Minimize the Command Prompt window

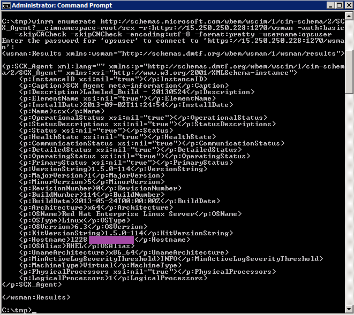(330, 5)
